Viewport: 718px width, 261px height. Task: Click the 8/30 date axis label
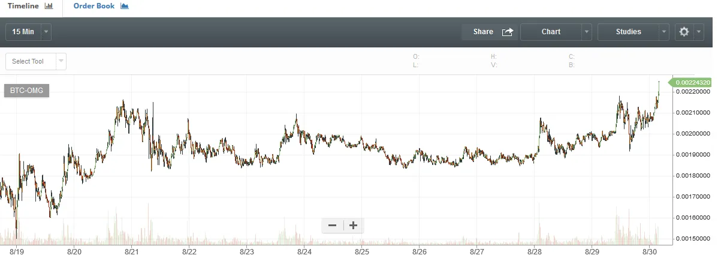650,252
